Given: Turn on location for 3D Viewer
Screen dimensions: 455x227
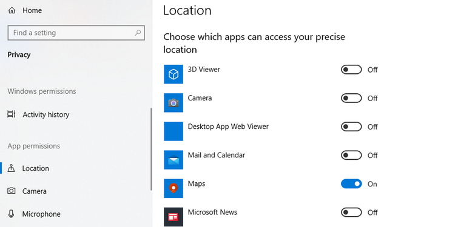Looking at the screenshot, I should click(351, 70).
